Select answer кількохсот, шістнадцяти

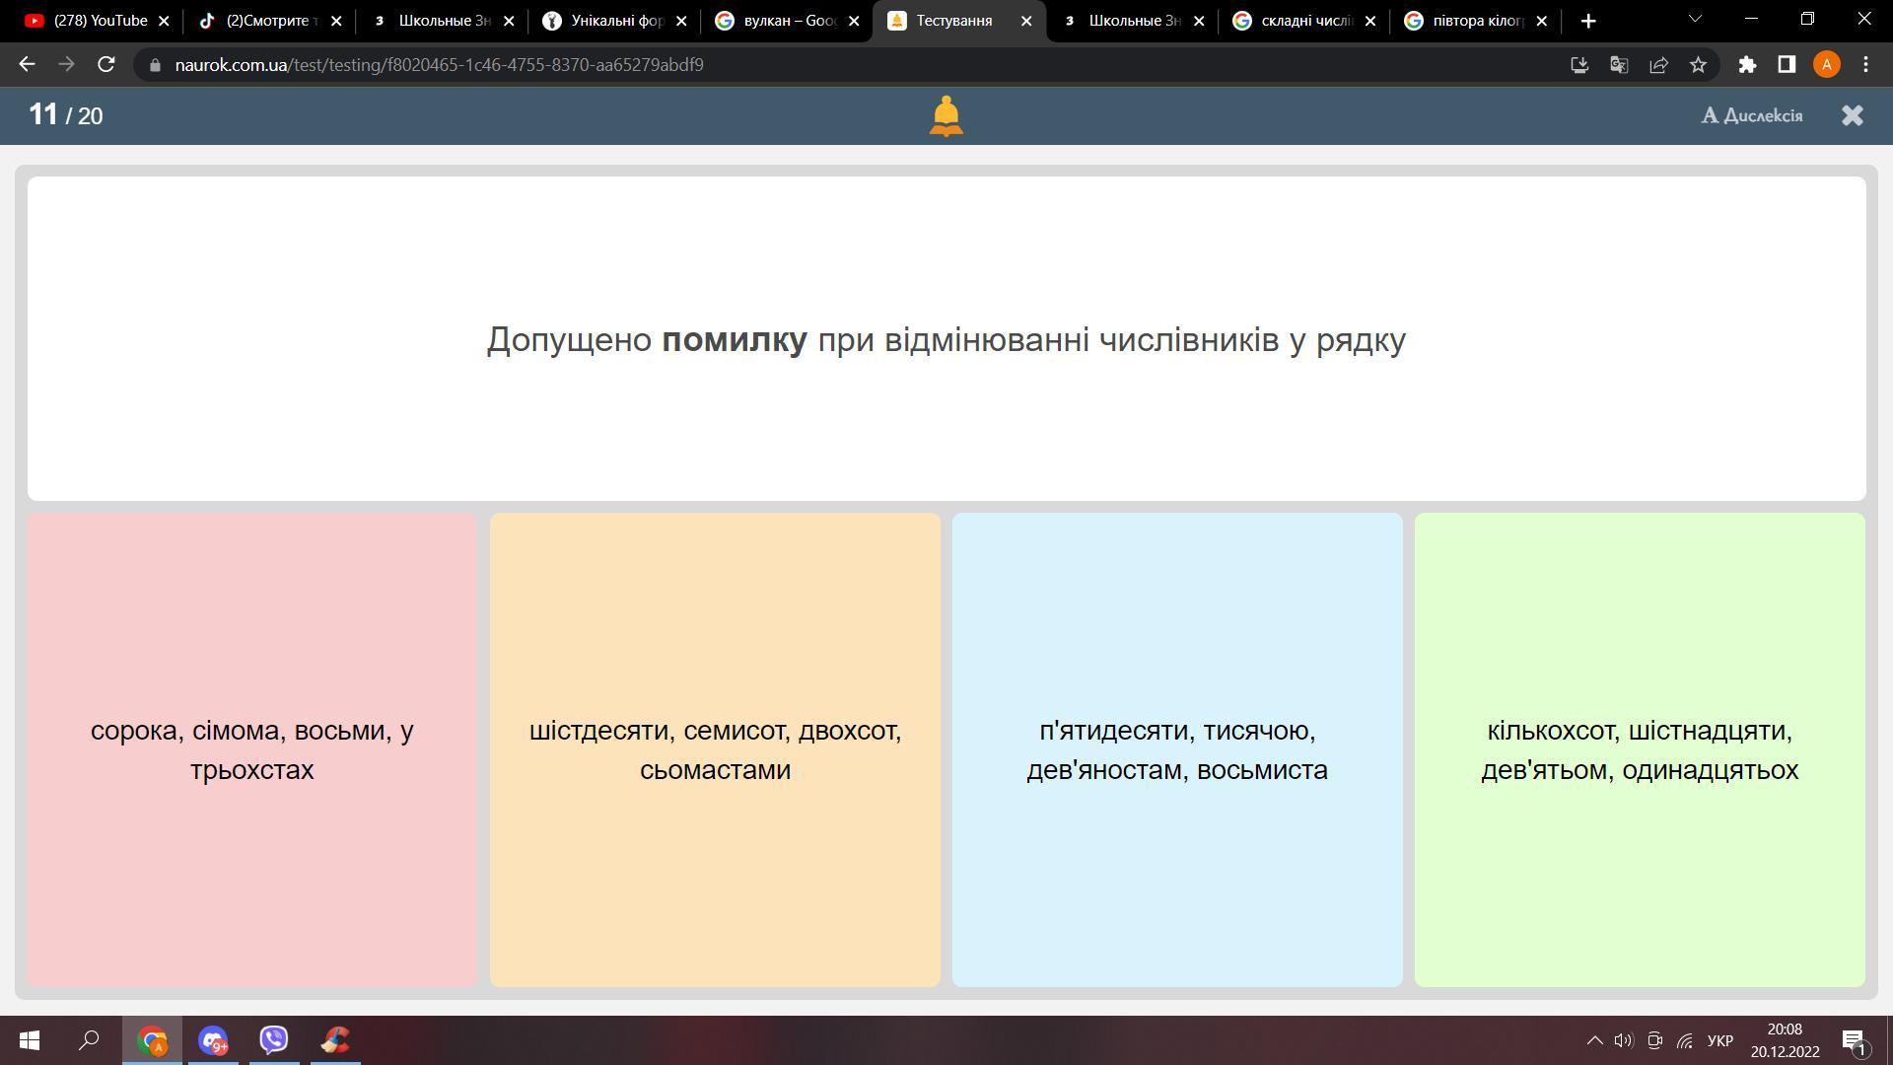click(x=1639, y=749)
